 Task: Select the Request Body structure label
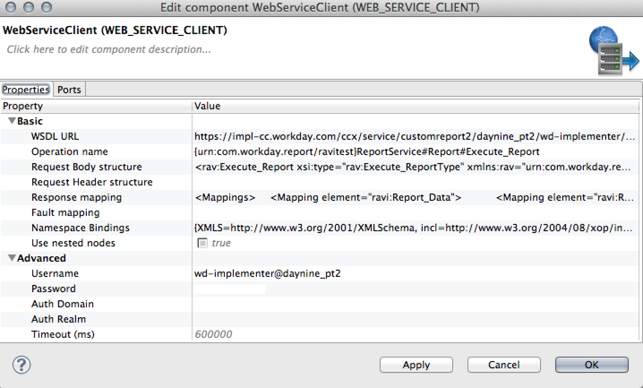point(86,167)
